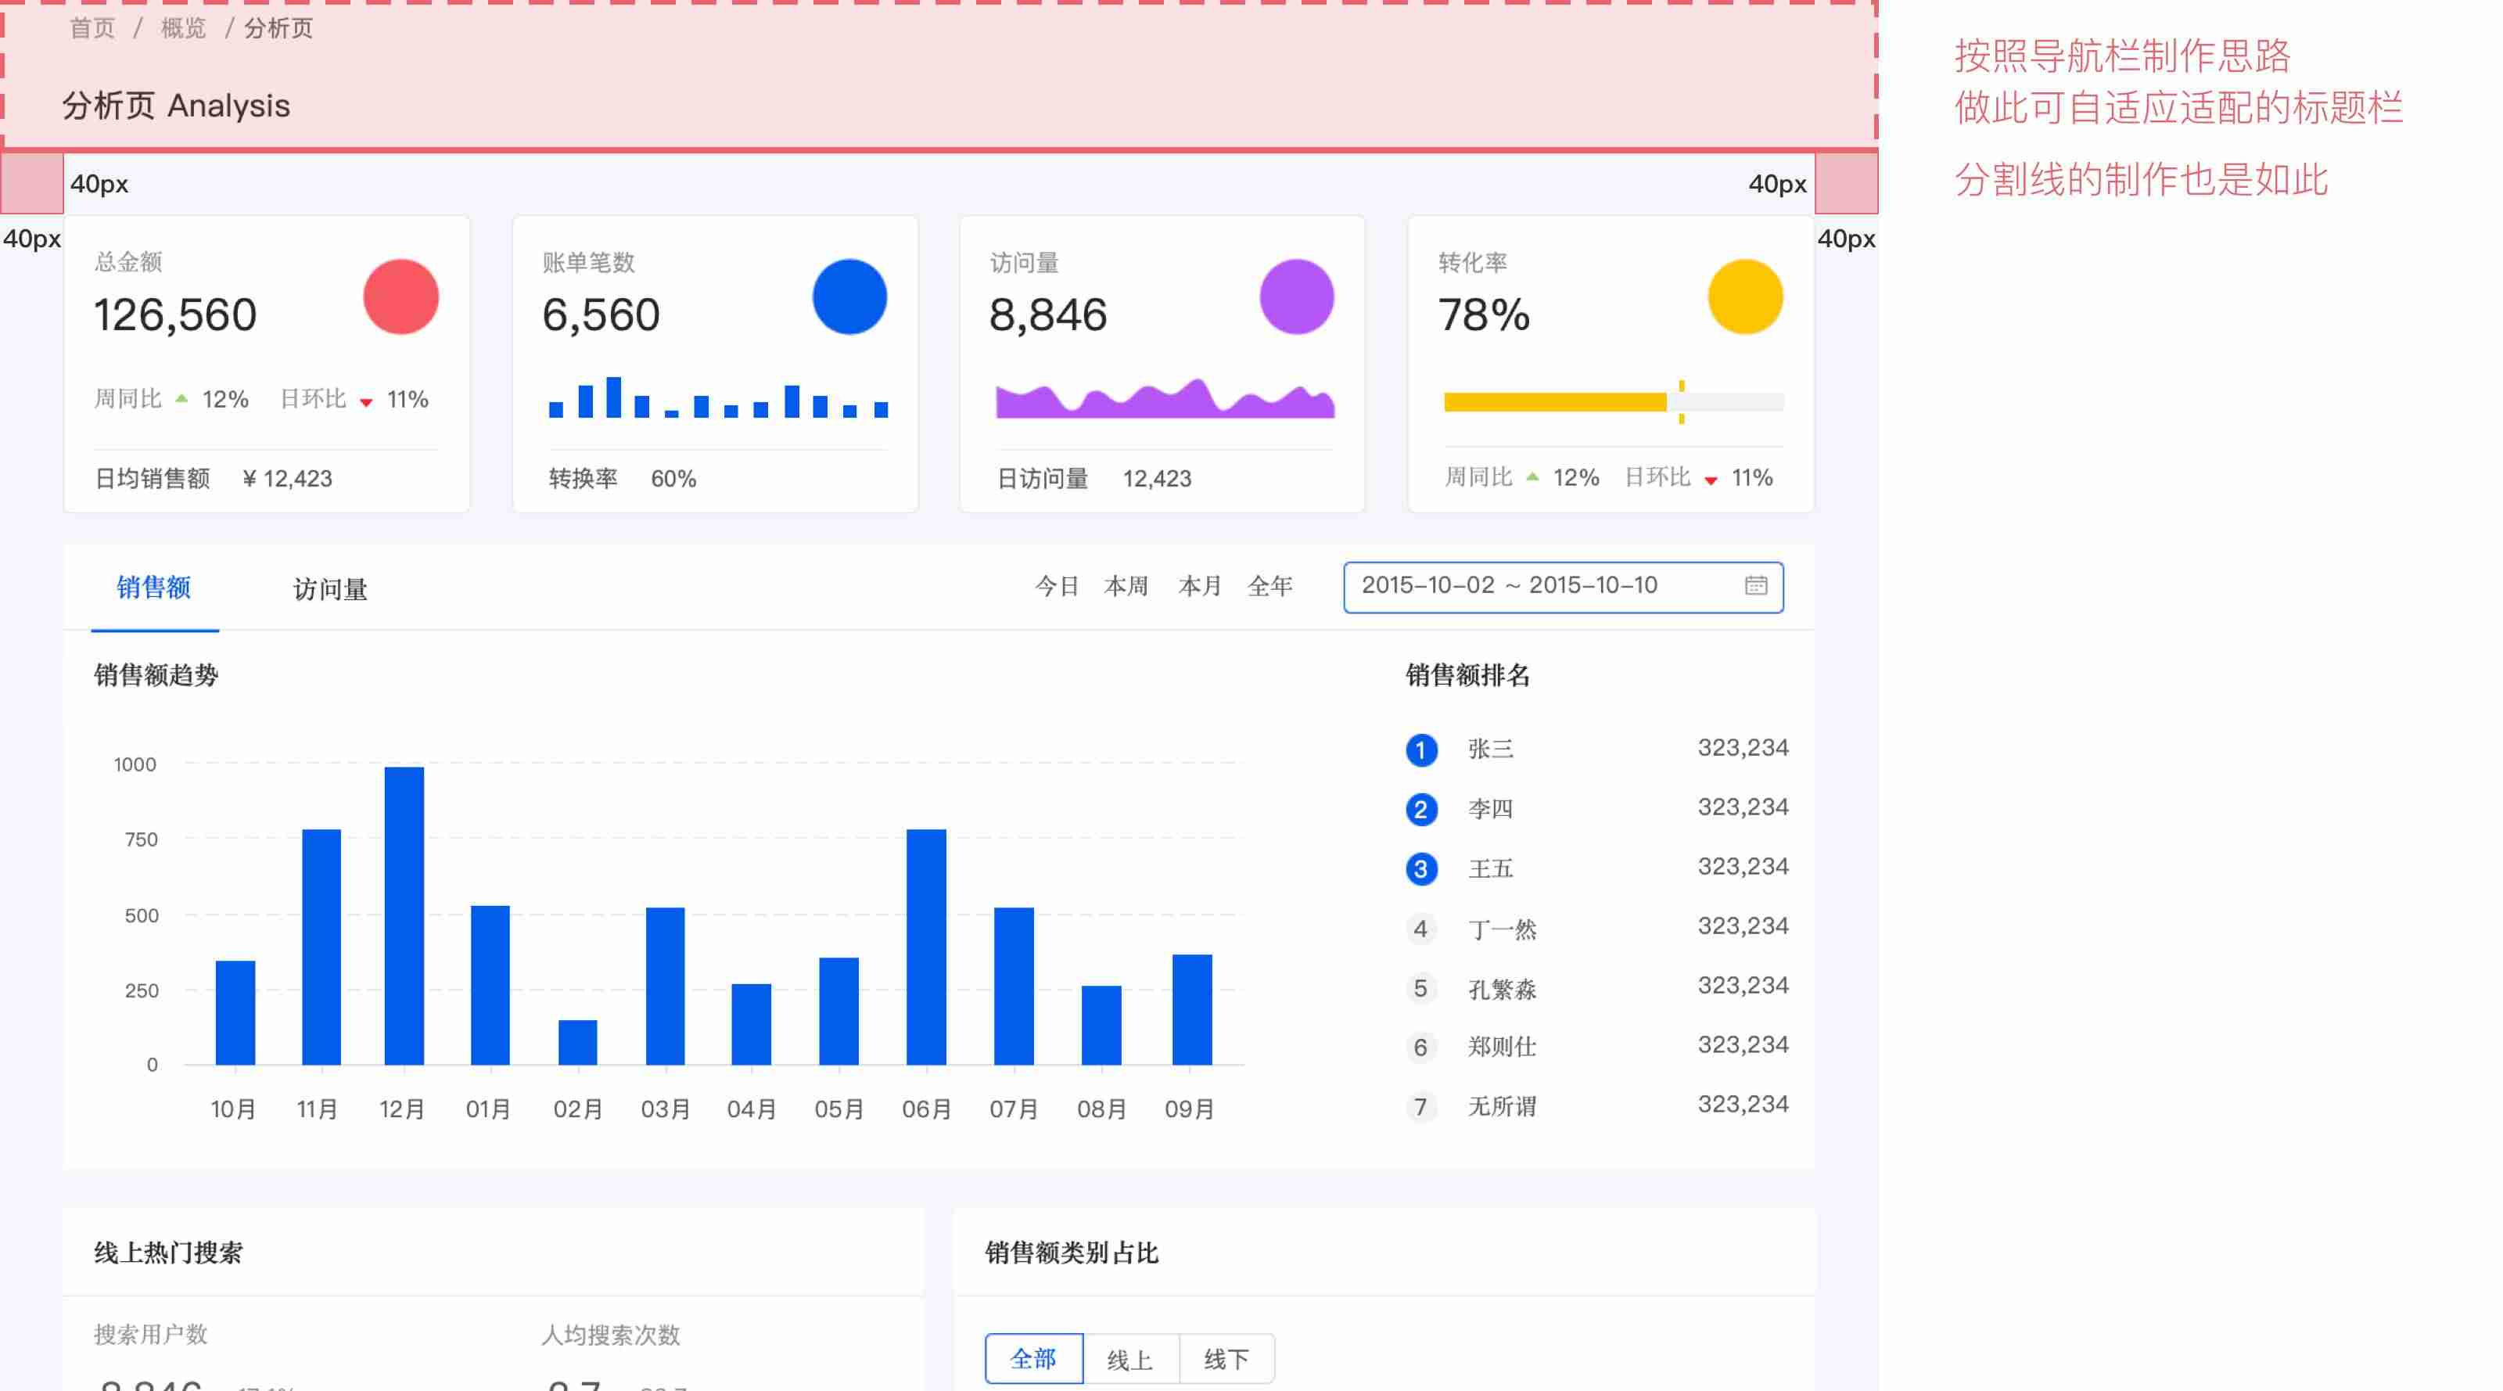
Task: Select the 全部 segment option
Action: point(1032,1358)
